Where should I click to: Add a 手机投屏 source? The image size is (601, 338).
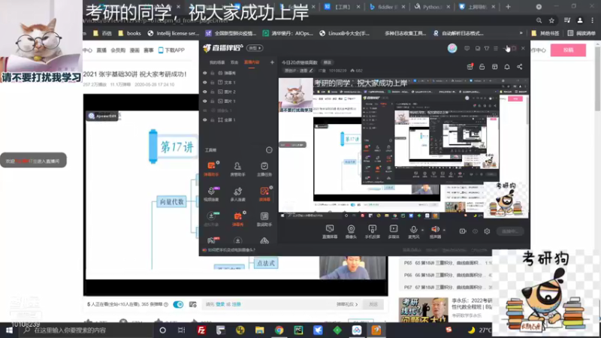point(372,231)
